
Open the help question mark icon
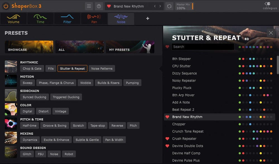[x=98, y=6]
